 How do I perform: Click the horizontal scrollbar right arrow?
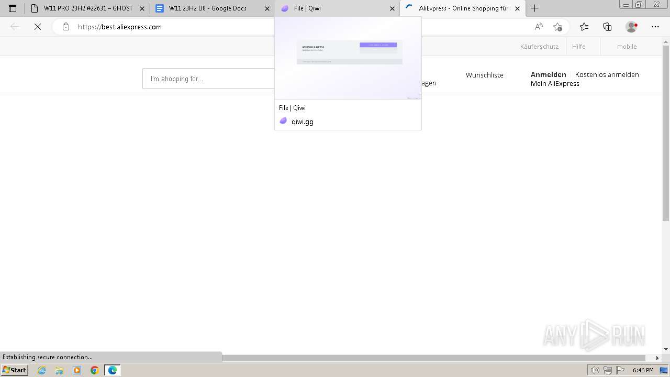pyautogui.click(x=658, y=358)
